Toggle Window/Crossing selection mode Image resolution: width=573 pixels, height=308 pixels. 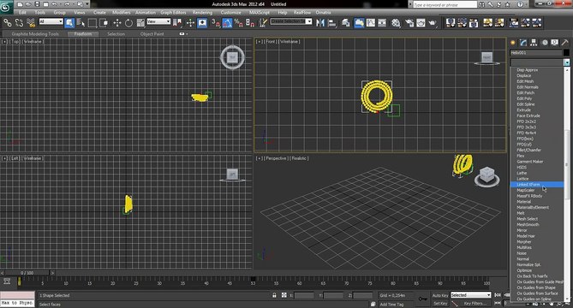[104, 23]
